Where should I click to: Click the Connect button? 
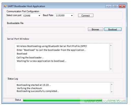pyautogui.click(x=86, y=15)
